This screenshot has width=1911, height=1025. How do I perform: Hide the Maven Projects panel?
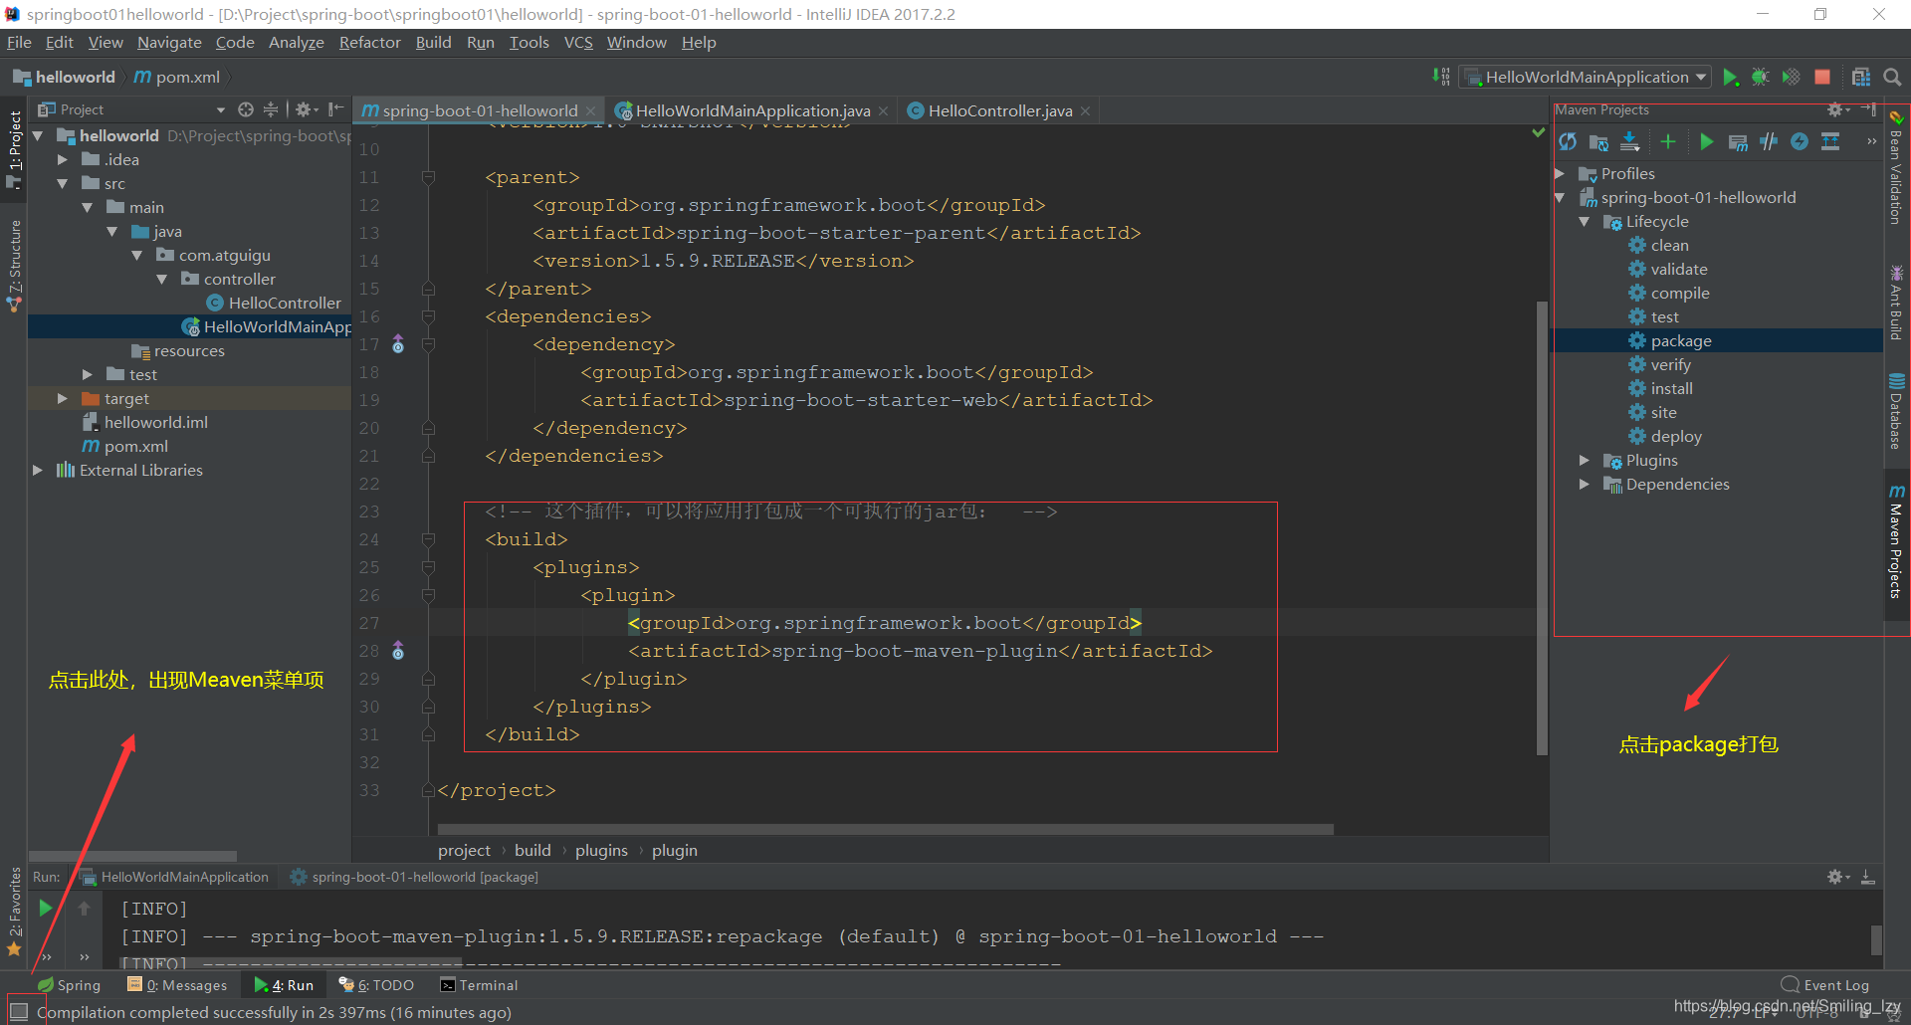point(1868,109)
